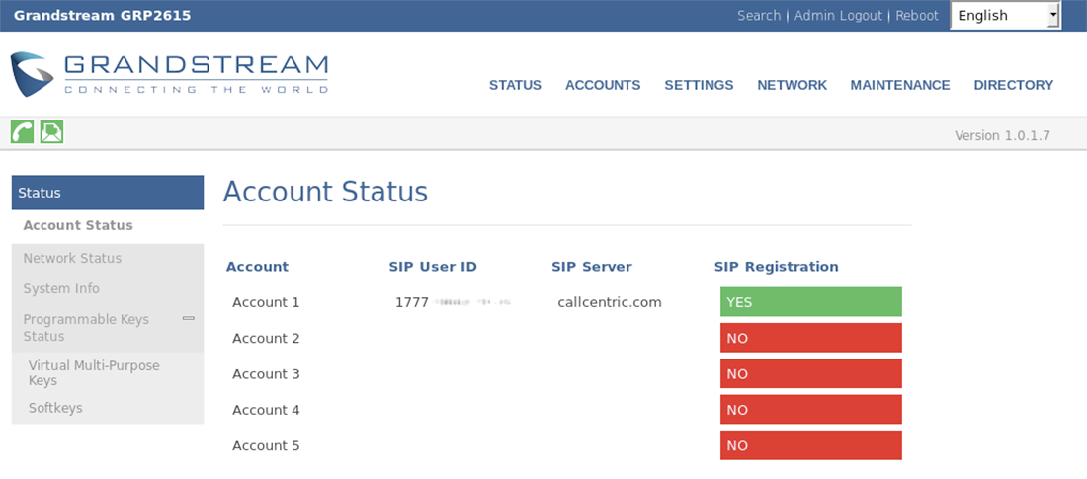Open Softkeys in the sidebar

coord(55,408)
